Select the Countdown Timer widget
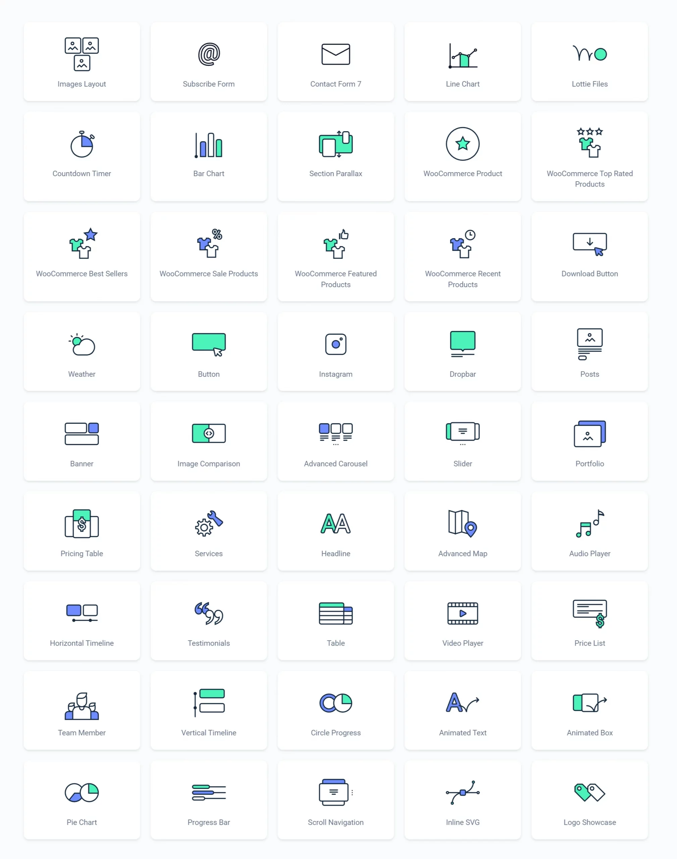Viewport: 677px width, 859px height. (x=82, y=151)
